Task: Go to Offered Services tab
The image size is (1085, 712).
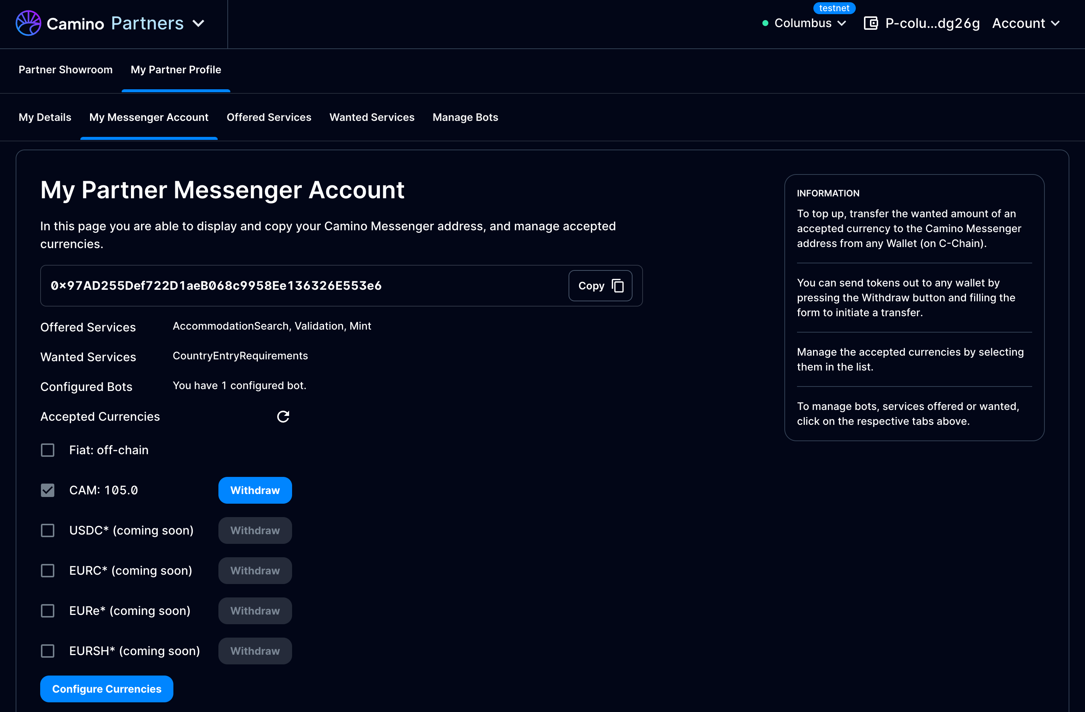Action: coord(269,118)
